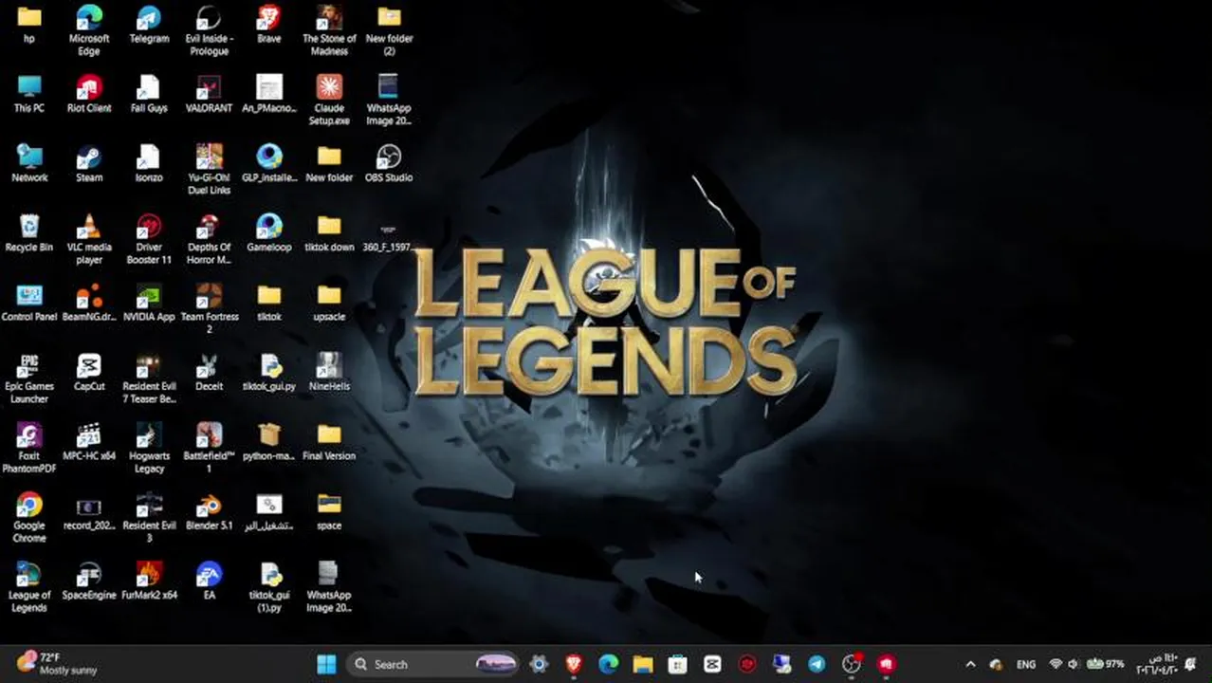Select the FurMark2 x64 shortcut
The height and width of the screenshot is (683, 1212).
tap(149, 581)
